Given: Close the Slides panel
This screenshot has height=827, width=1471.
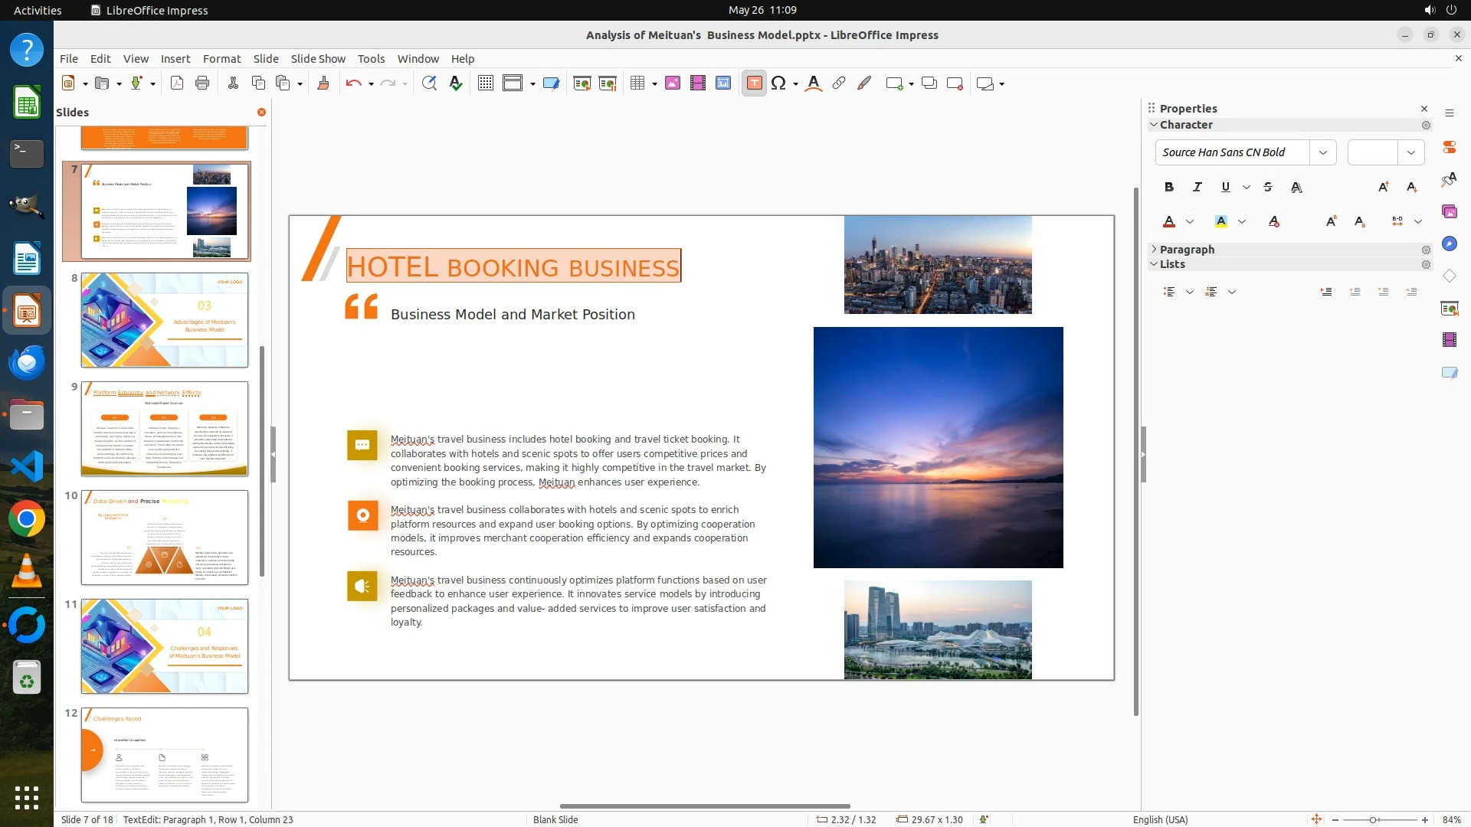Looking at the screenshot, I should pyautogui.click(x=261, y=113).
